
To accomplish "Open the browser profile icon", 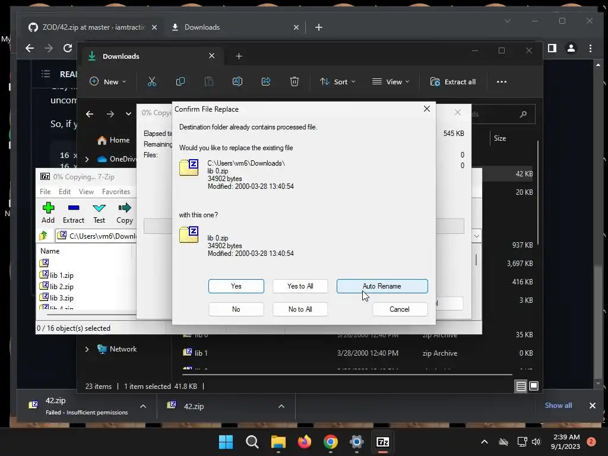I will [x=571, y=48].
